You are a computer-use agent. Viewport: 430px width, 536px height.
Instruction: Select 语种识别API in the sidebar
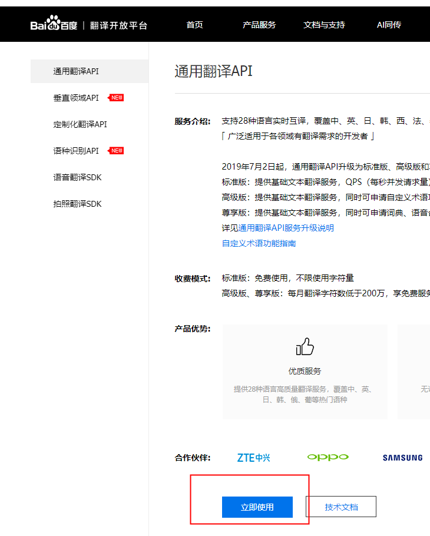[x=76, y=151]
